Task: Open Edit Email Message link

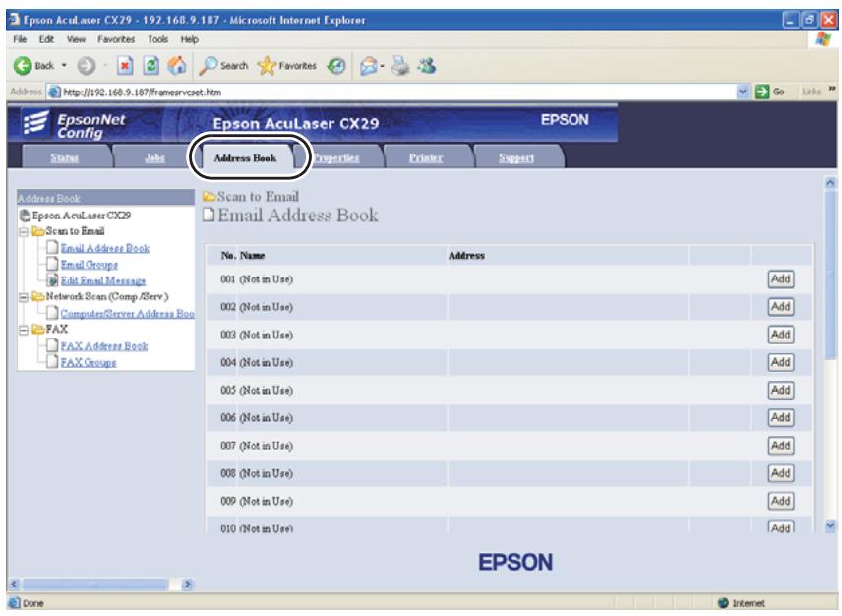Action: point(103,280)
